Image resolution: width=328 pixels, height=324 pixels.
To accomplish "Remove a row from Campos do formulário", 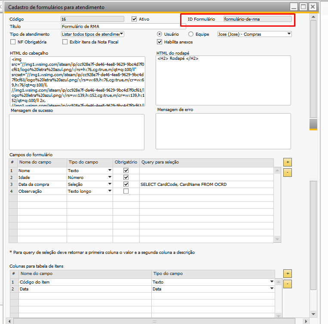I will click(288, 173).
